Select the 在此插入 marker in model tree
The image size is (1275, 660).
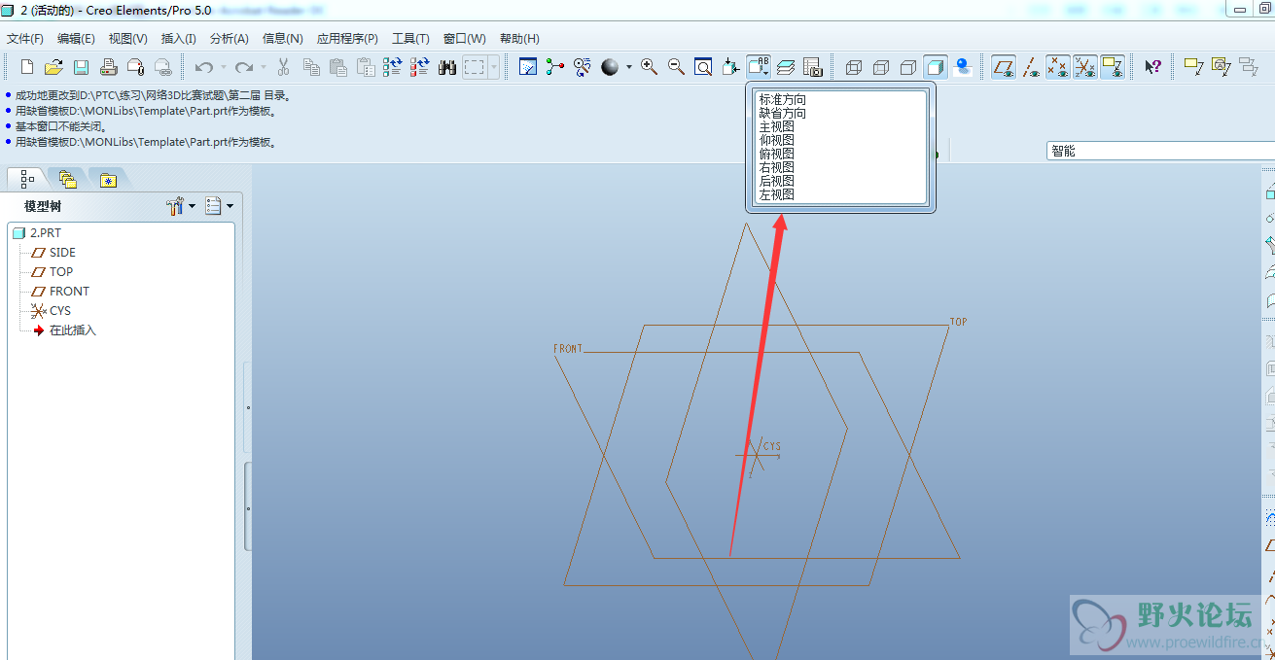tap(64, 330)
